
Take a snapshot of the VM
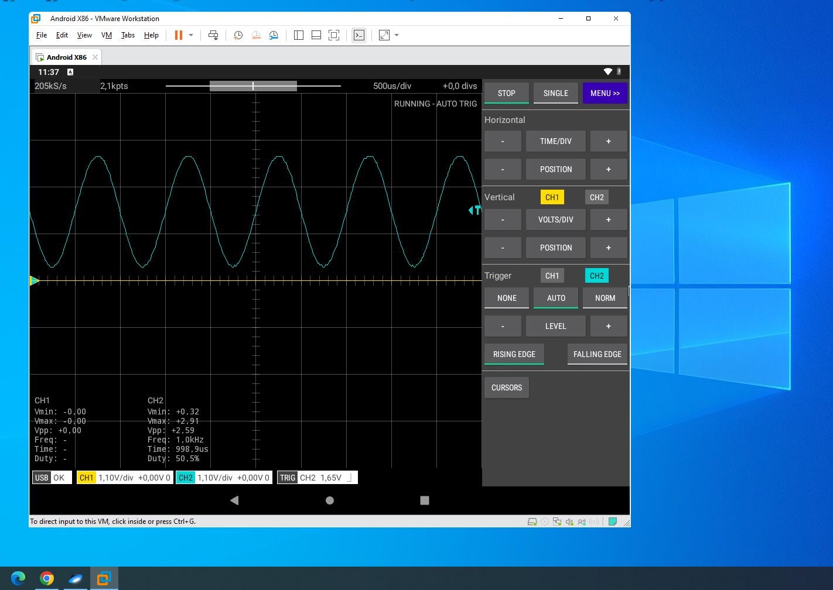click(238, 35)
